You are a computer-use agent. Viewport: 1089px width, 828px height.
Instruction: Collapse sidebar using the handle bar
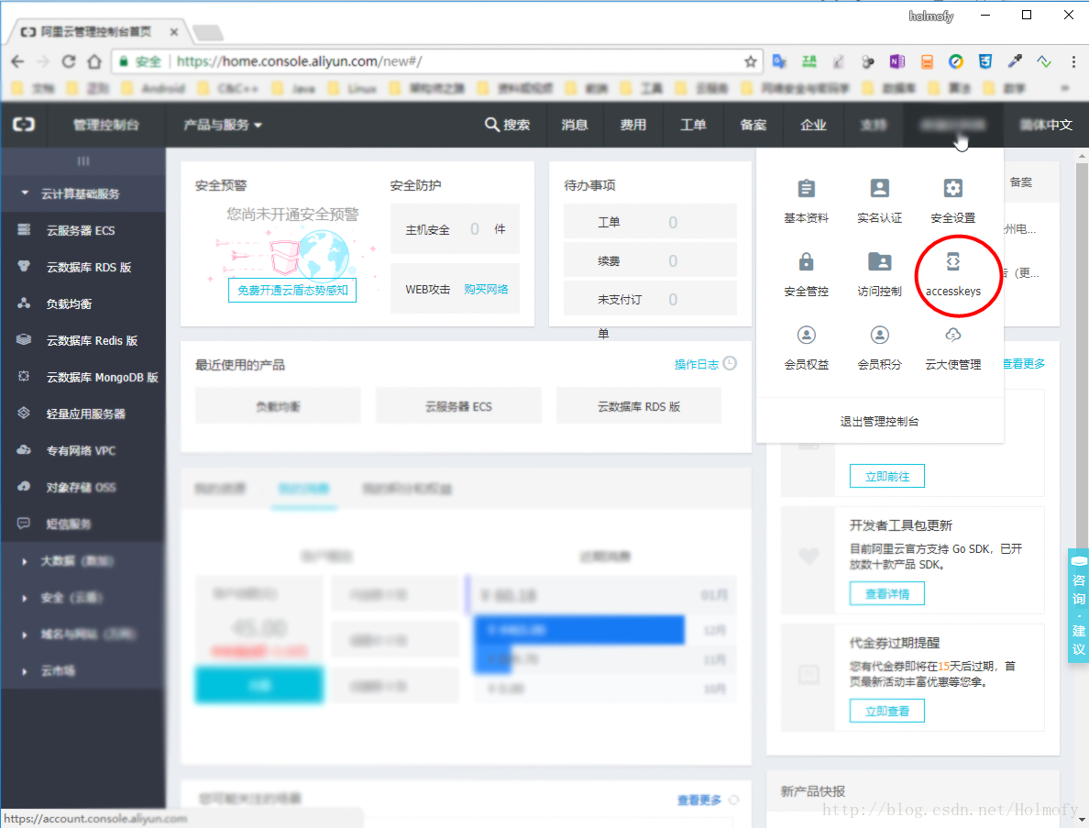tap(83, 161)
